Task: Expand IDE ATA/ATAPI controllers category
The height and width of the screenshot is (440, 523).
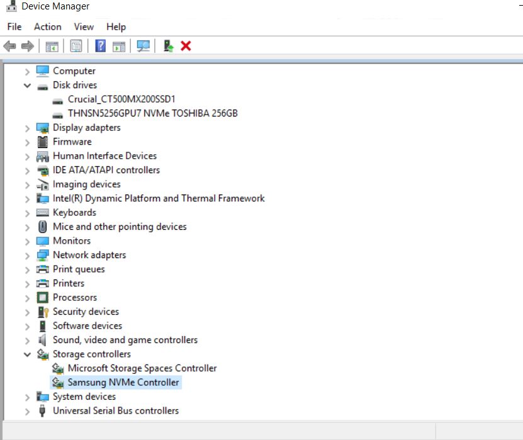Action: [x=27, y=171]
